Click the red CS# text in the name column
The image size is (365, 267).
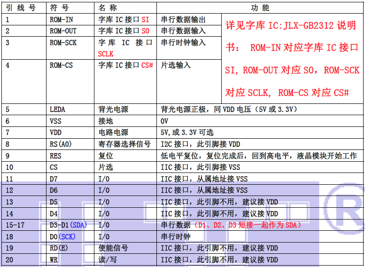click(x=147, y=65)
